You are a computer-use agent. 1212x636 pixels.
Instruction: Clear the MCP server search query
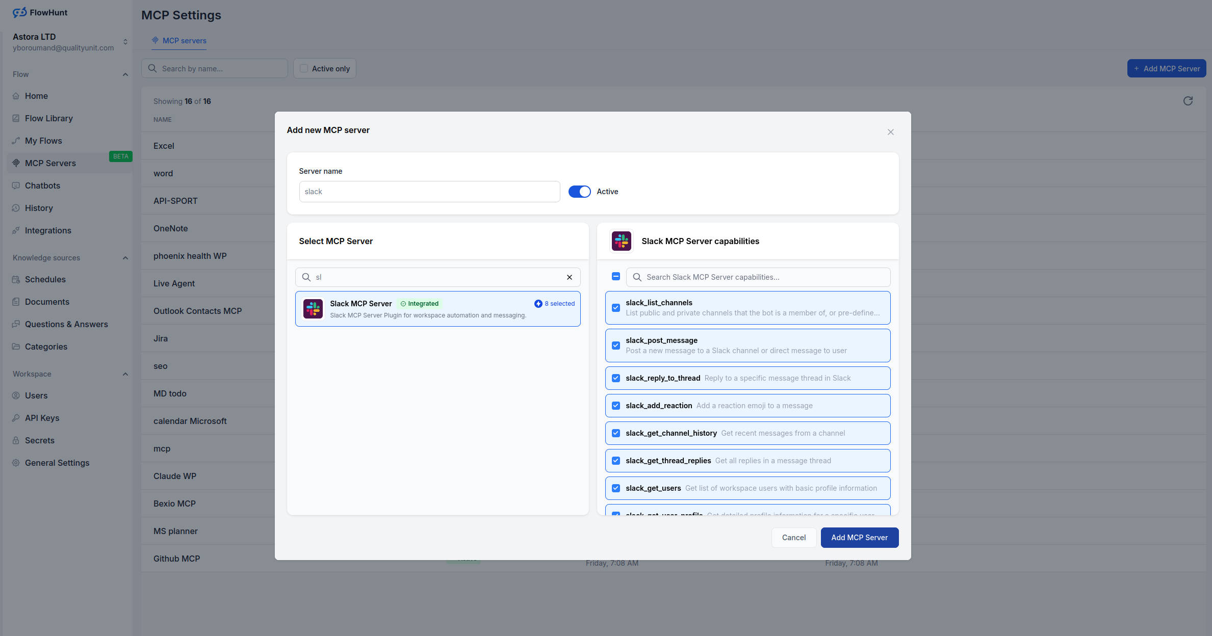point(569,277)
